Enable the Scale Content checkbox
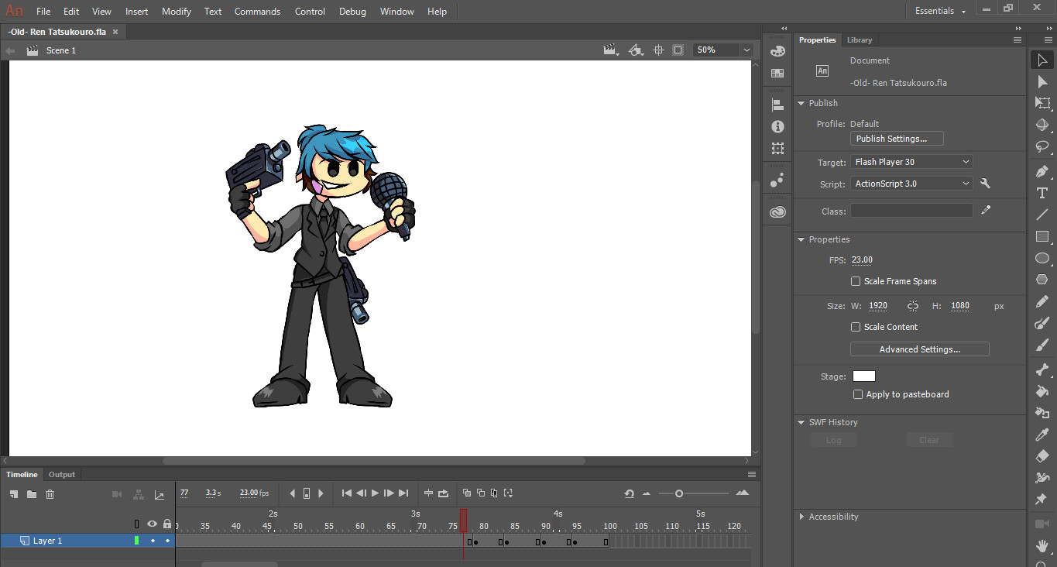This screenshot has height=567, width=1057. click(x=856, y=327)
